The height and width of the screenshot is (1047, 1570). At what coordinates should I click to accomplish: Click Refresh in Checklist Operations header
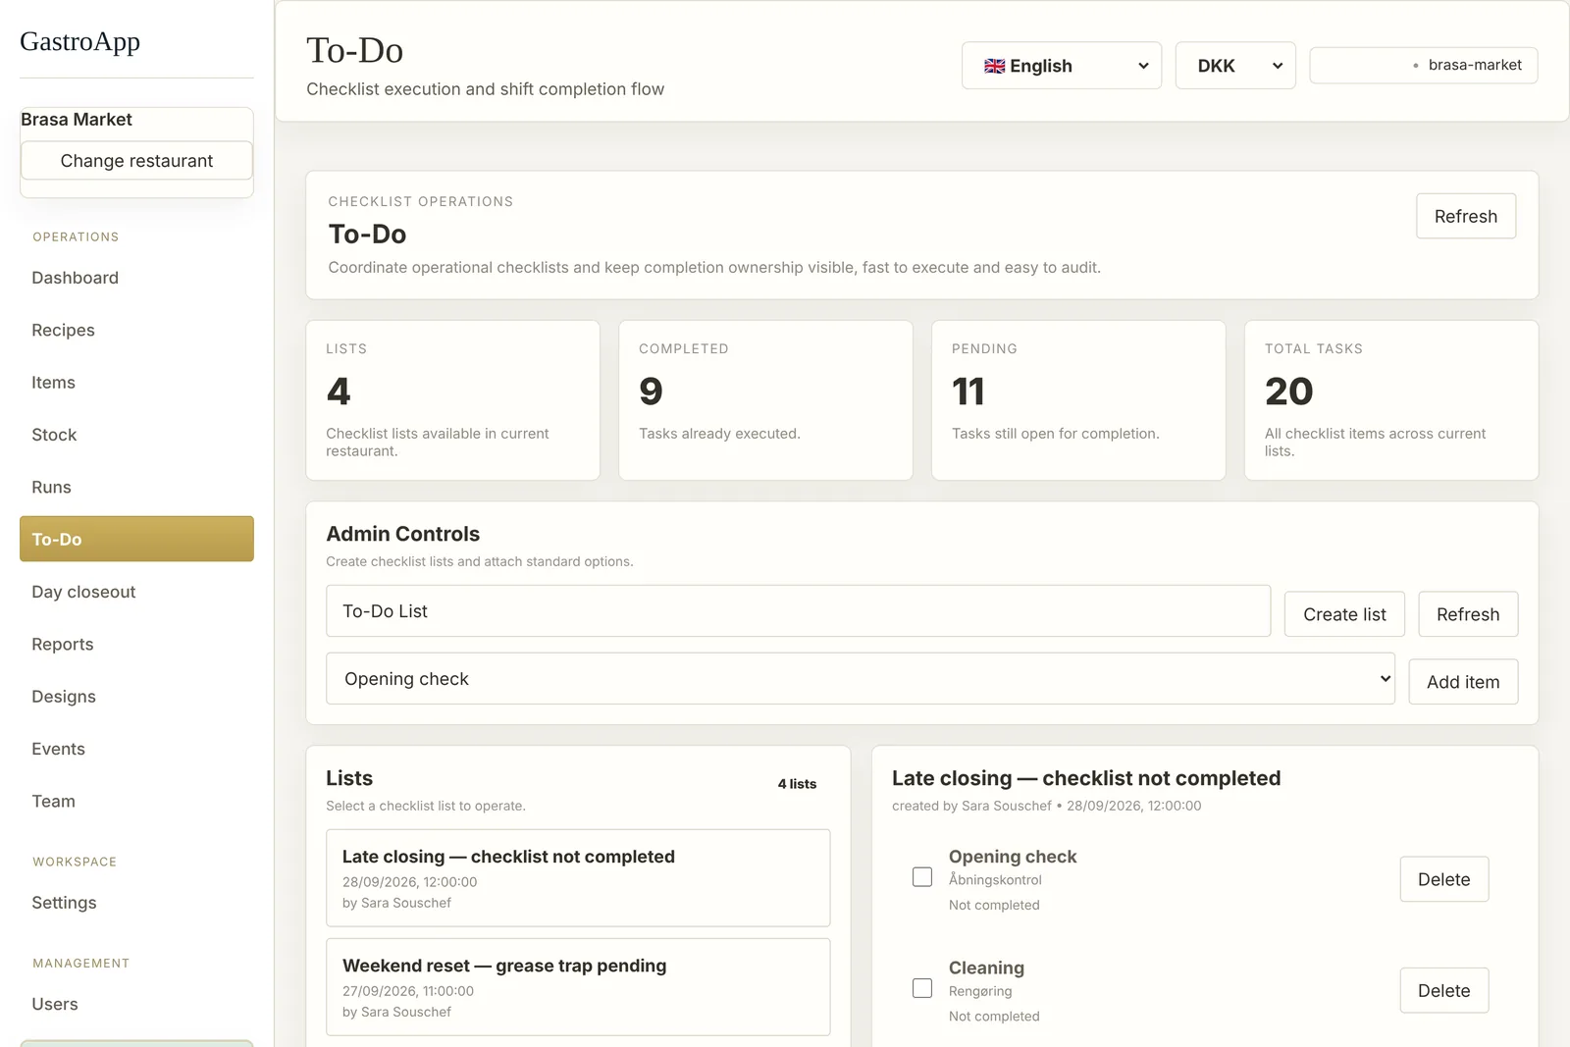click(1466, 216)
